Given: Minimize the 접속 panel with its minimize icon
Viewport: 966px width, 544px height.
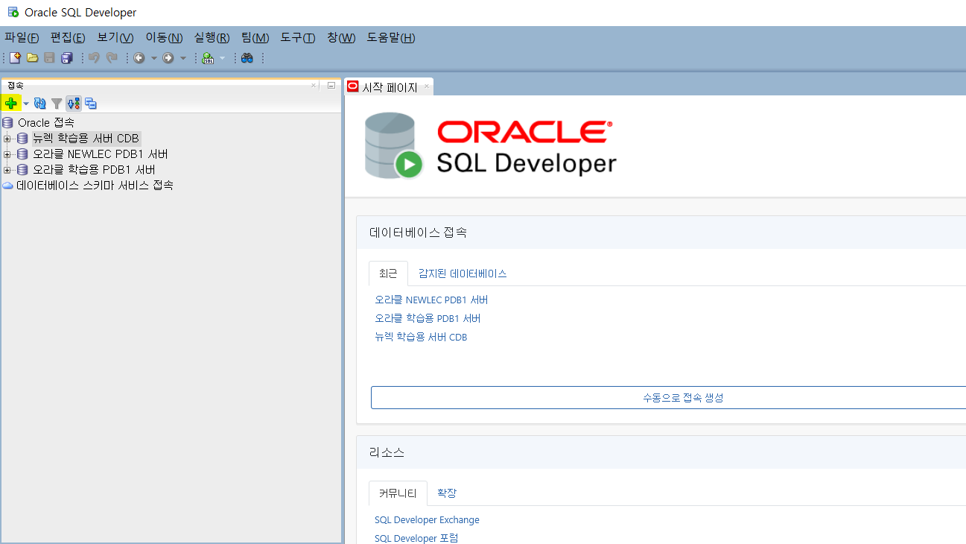Looking at the screenshot, I should (331, 86).
